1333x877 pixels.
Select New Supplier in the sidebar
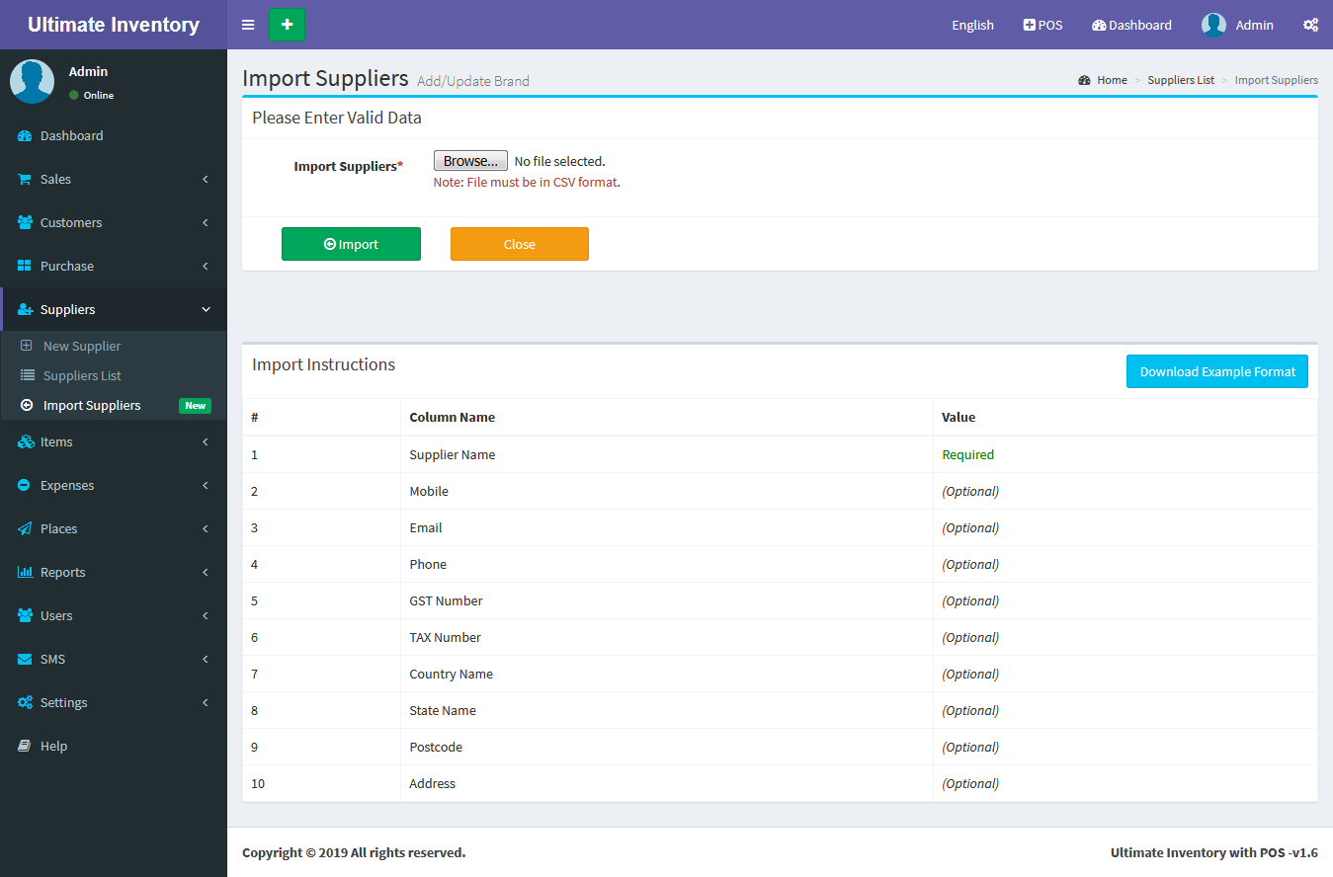81,347
